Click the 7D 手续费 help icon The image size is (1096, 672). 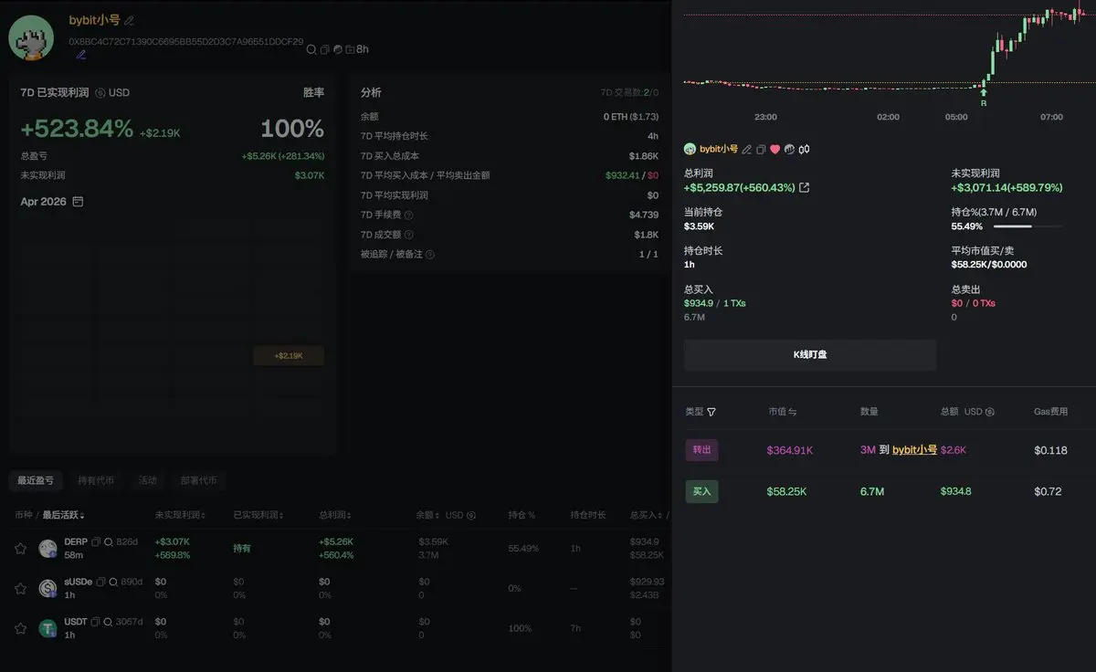pyautogui.click(x=408, y=215)
